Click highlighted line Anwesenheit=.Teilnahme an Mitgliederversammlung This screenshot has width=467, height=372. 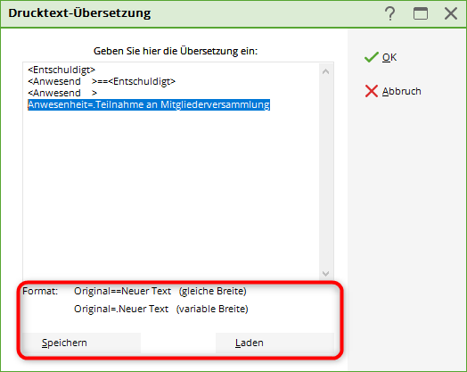click(x=149, y=104)
